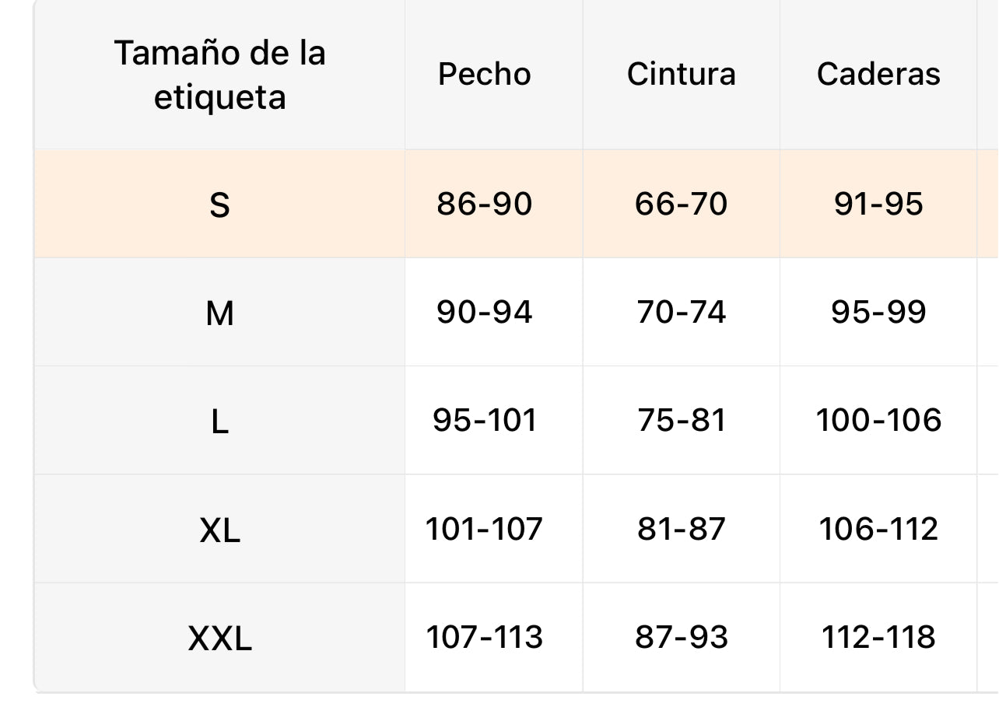Click the Tamaño de la etiqueta header
The image size is (999, 721).
[x=219, y=75]
